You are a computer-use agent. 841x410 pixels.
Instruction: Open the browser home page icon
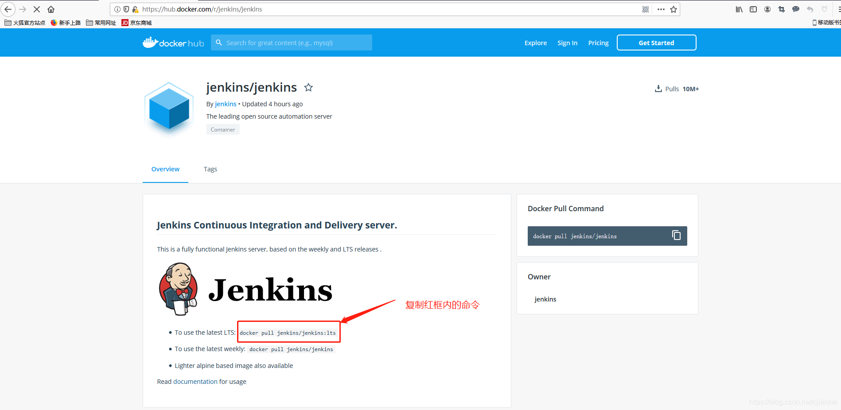[x=51, y=9]
